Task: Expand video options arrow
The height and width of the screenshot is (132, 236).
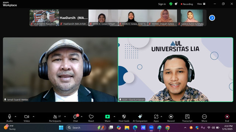Action: click(x=34, y=117)
